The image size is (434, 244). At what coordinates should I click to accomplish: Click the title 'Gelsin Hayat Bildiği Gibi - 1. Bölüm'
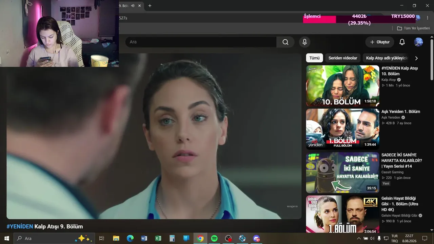click(400, 204)
